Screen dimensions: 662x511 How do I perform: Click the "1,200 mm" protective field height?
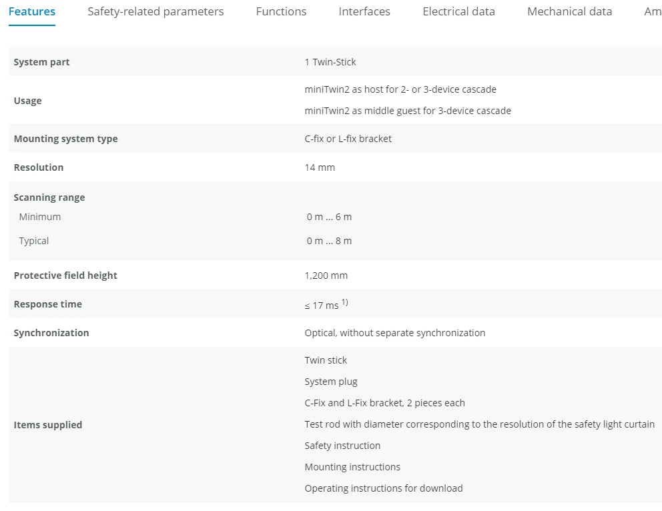point(326,276)
